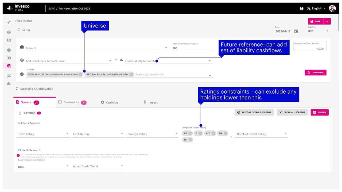Open the Fitch Rating dropdown
Viewport: 342px width, 192px height.
coord(98,134)
